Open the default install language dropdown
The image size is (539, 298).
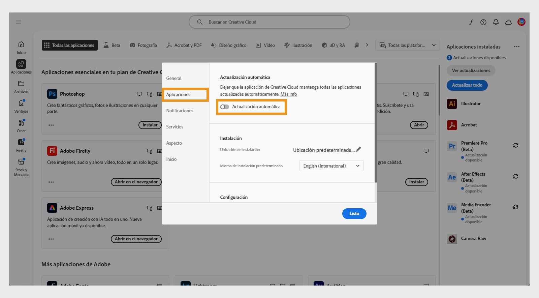coord(331,166)
